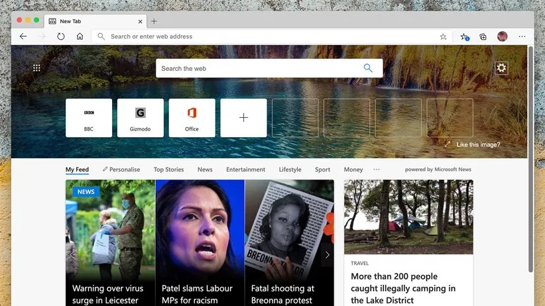Add a new quick link tile
Viewport: 545px width, 306px height.
[x=243, y=118]
